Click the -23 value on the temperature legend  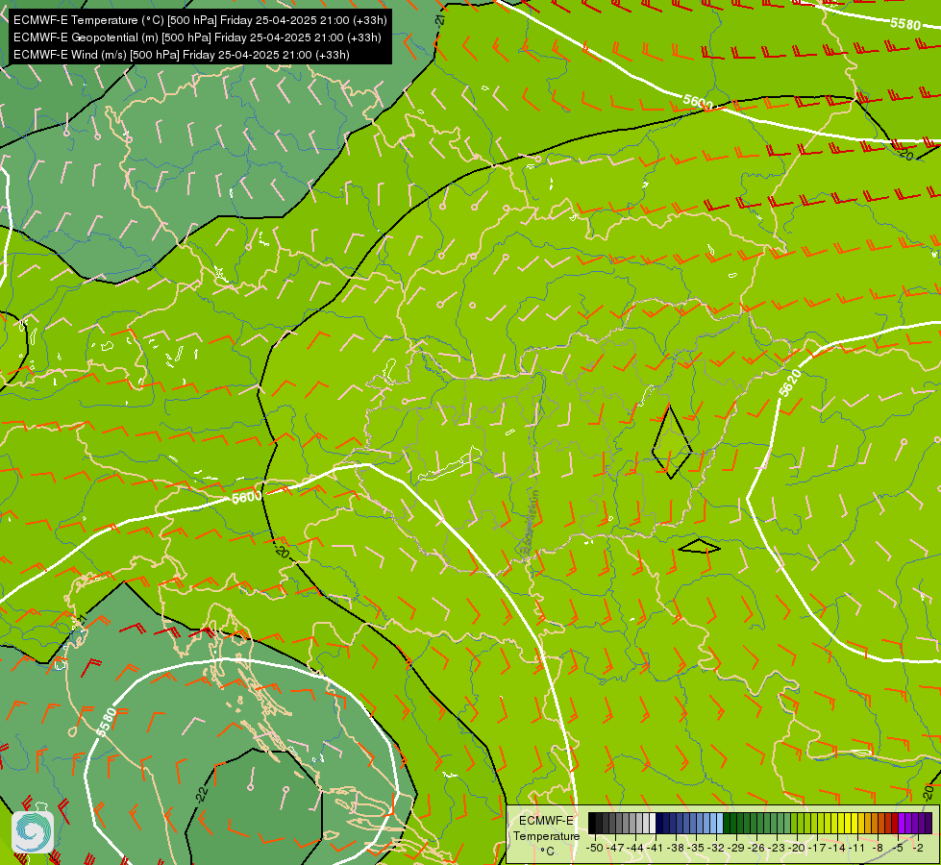pos(777,848)
